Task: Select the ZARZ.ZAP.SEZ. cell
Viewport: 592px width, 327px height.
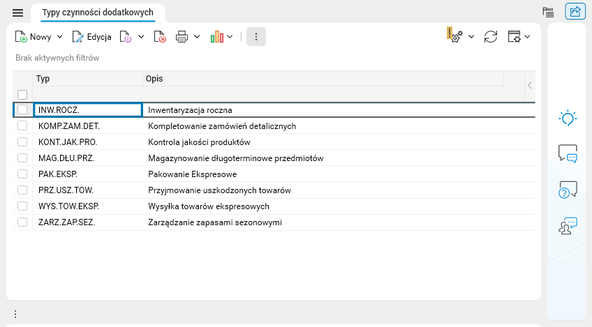Action: [87, 222]
